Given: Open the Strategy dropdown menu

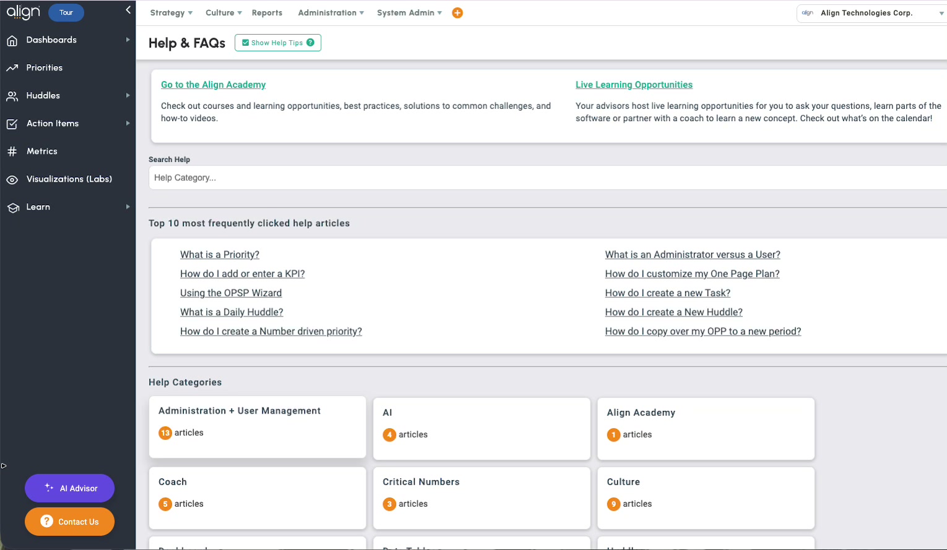Looking at the screenshot, I should (x=171, y=13).
